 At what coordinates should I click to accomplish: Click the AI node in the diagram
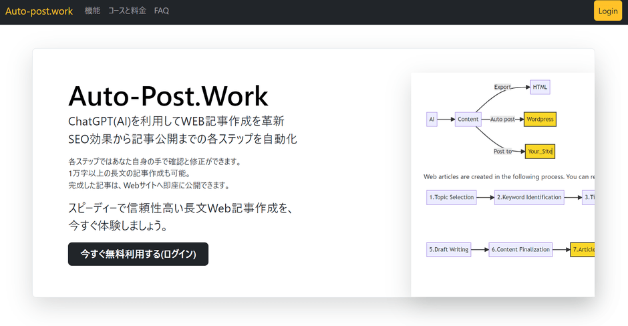click(432, 120)
